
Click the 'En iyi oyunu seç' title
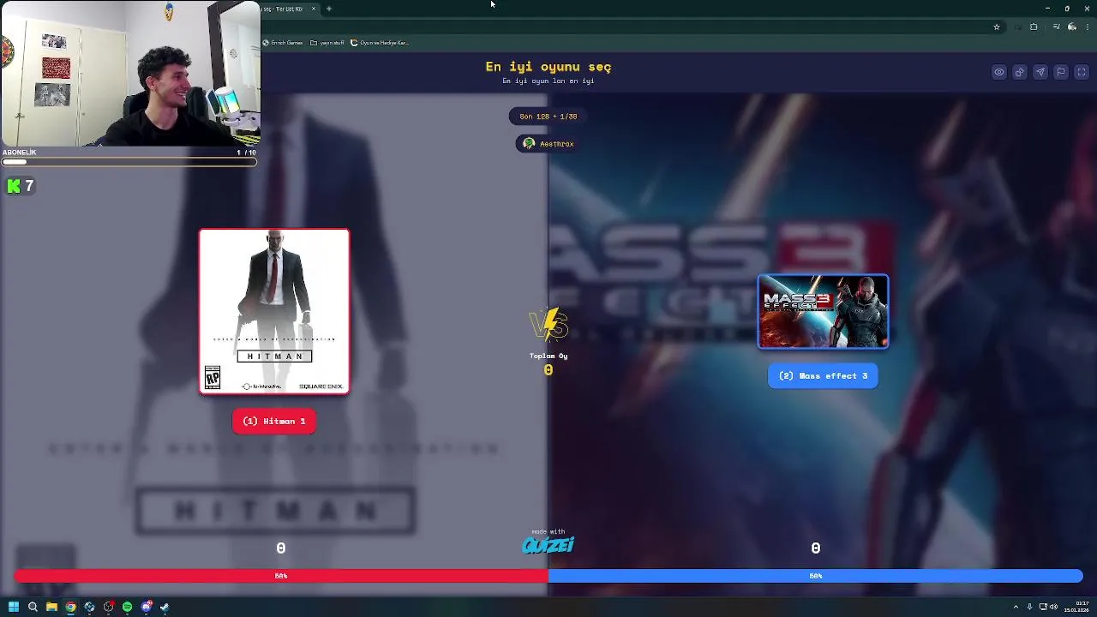pos(548,67)
